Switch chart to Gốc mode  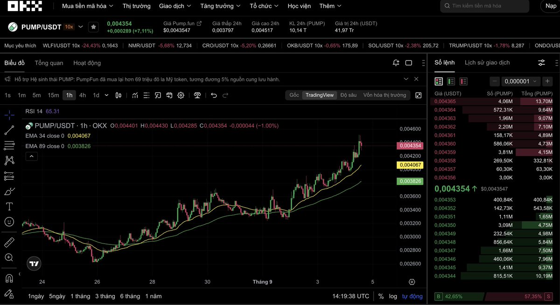tap(294, 95)
